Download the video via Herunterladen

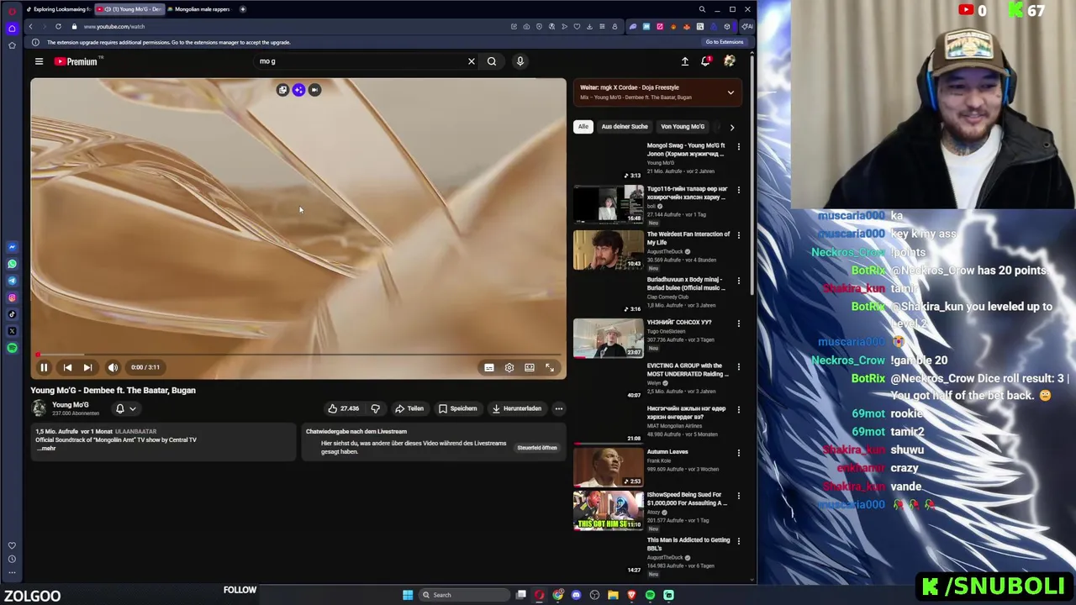pos(517,408)
